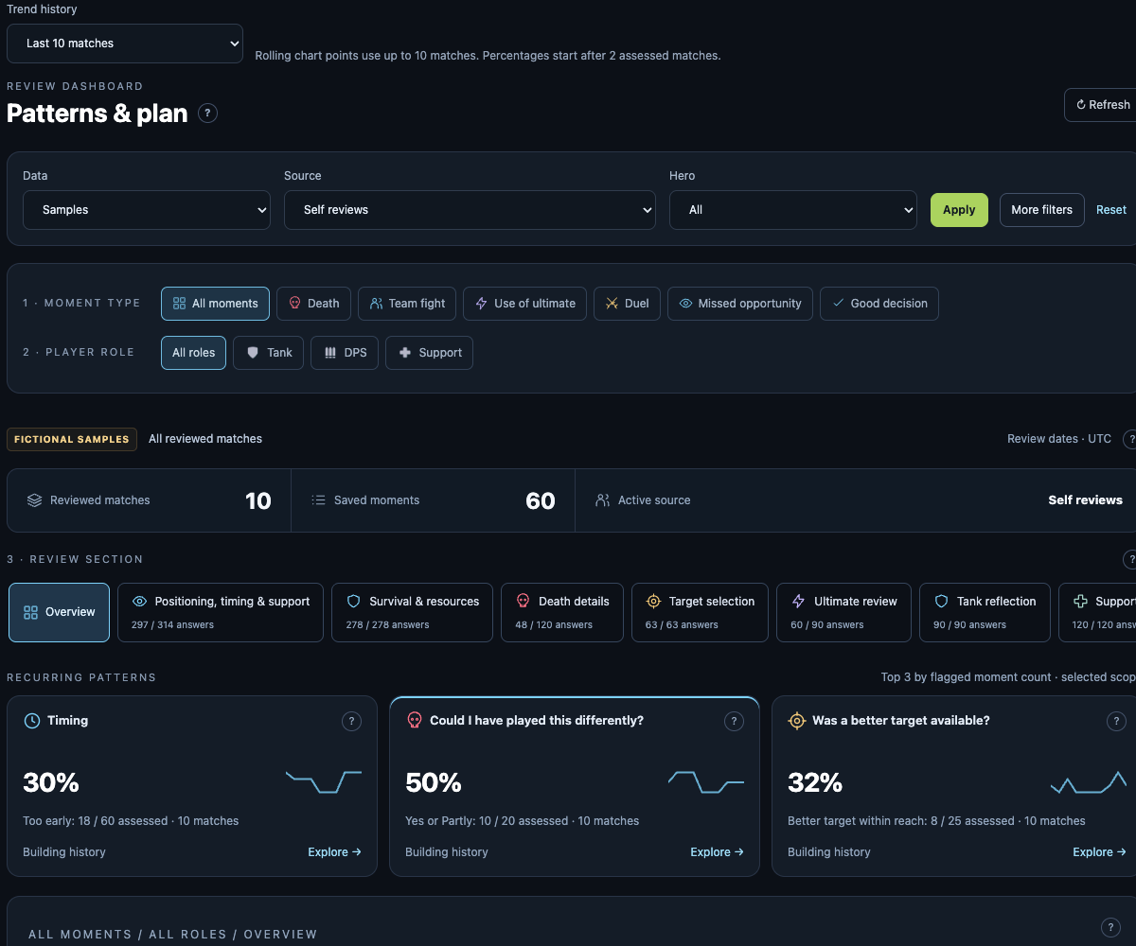Explore the Timing pattern
Screen dimensions: 1136x946
pyautogui.click(x=334, y=852)
